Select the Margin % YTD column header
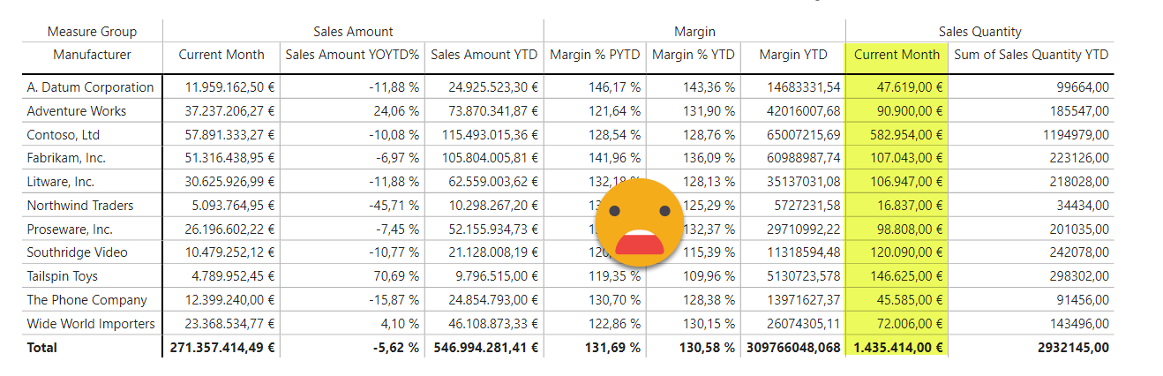This screenshot has width=1163, height=376. click(694, 55)
